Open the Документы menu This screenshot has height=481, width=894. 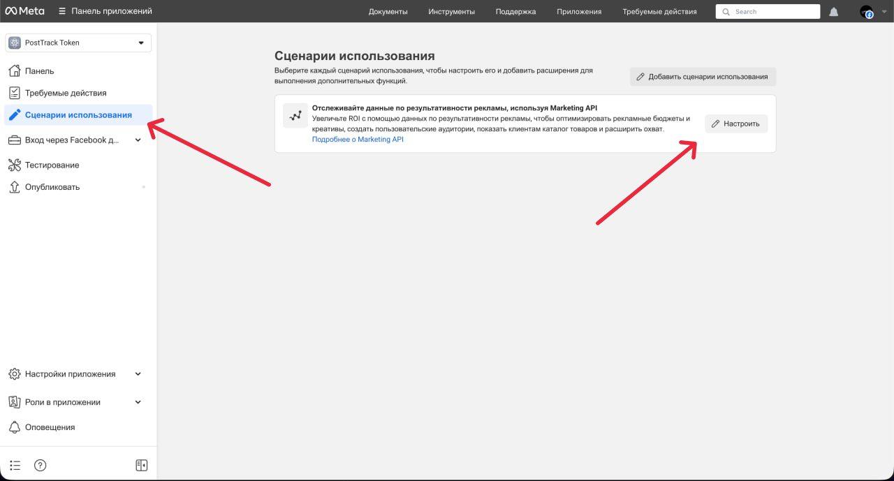389,11
